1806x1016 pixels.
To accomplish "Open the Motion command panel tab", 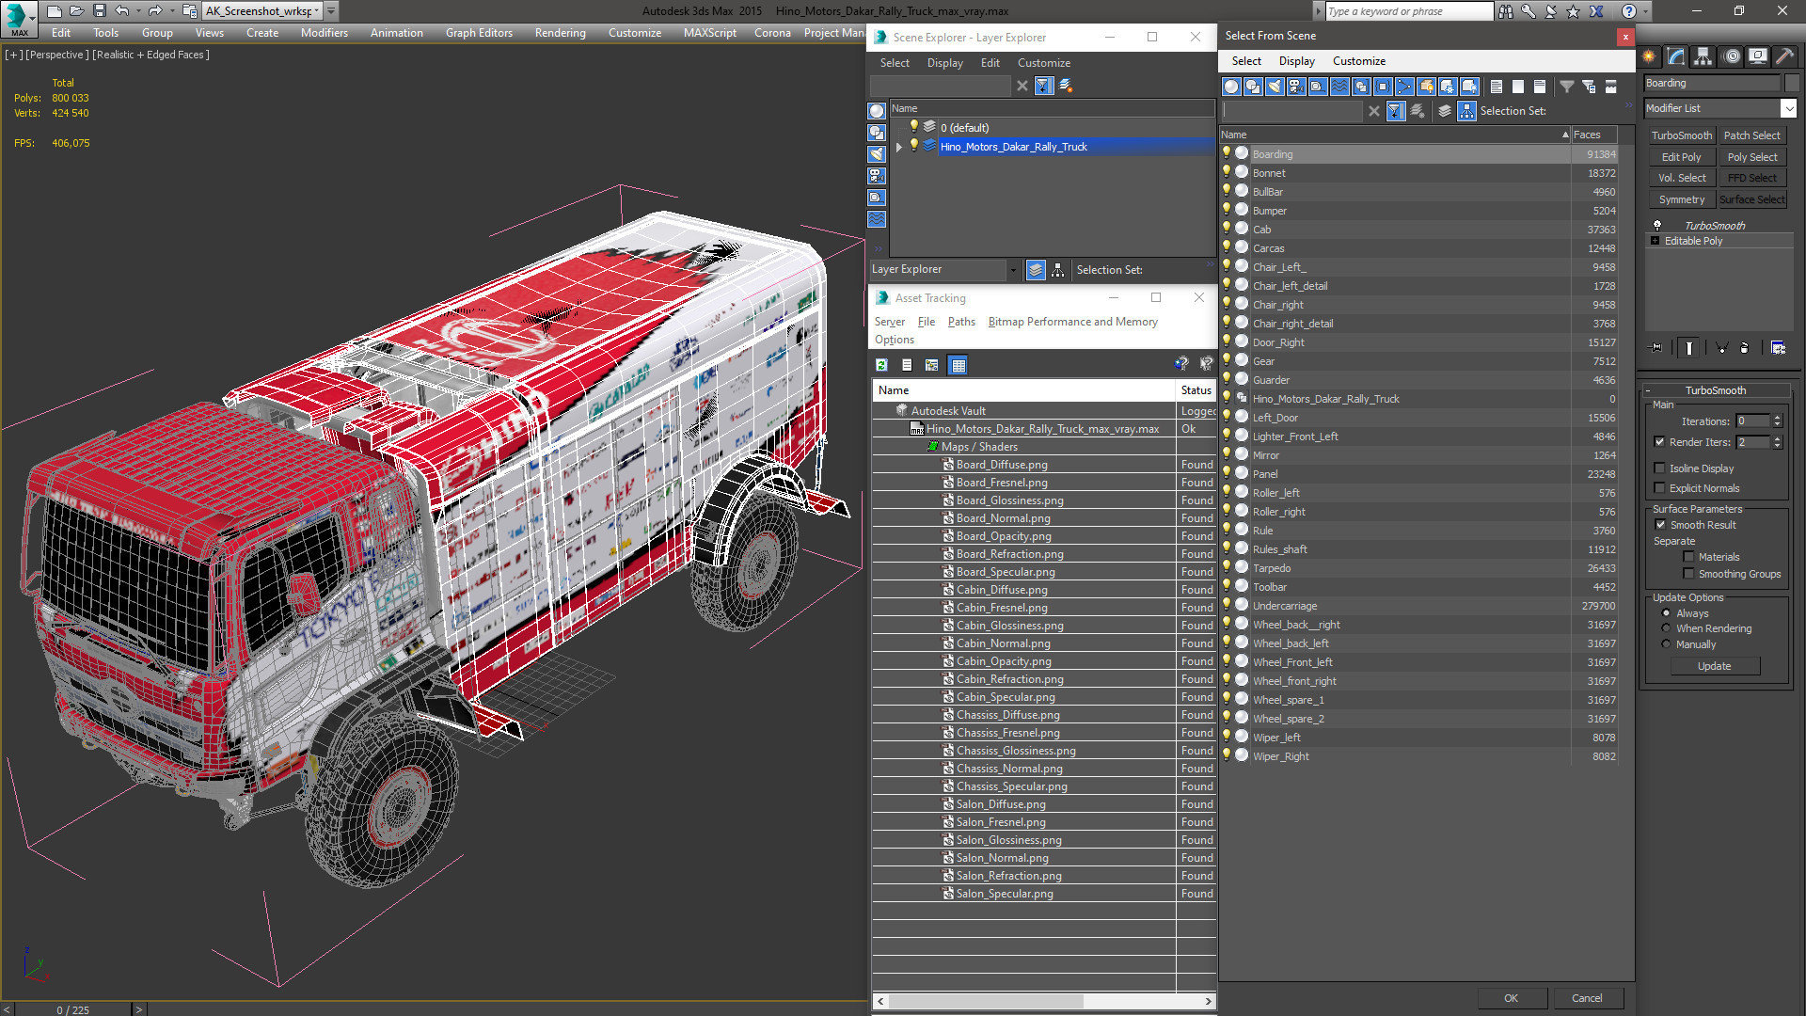I will (x=1731, y=56).
